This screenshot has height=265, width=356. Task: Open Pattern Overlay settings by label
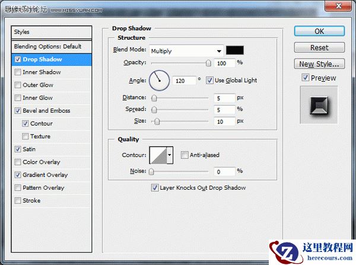pos(43,188)
